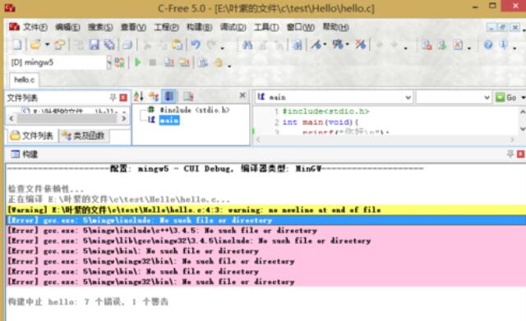Open the 搜索(S) menu
The height and width of the screenshot is (321, 526).
tap(100, 27)
